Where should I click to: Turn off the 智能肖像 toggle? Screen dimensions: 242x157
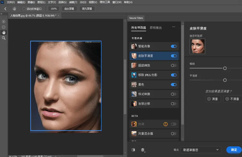(x=174, y=46)
